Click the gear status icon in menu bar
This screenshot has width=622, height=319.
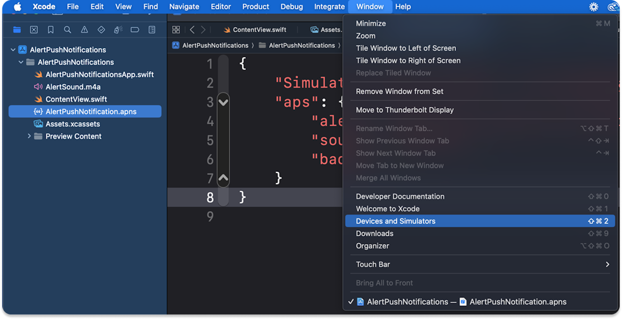pos(594,7)
